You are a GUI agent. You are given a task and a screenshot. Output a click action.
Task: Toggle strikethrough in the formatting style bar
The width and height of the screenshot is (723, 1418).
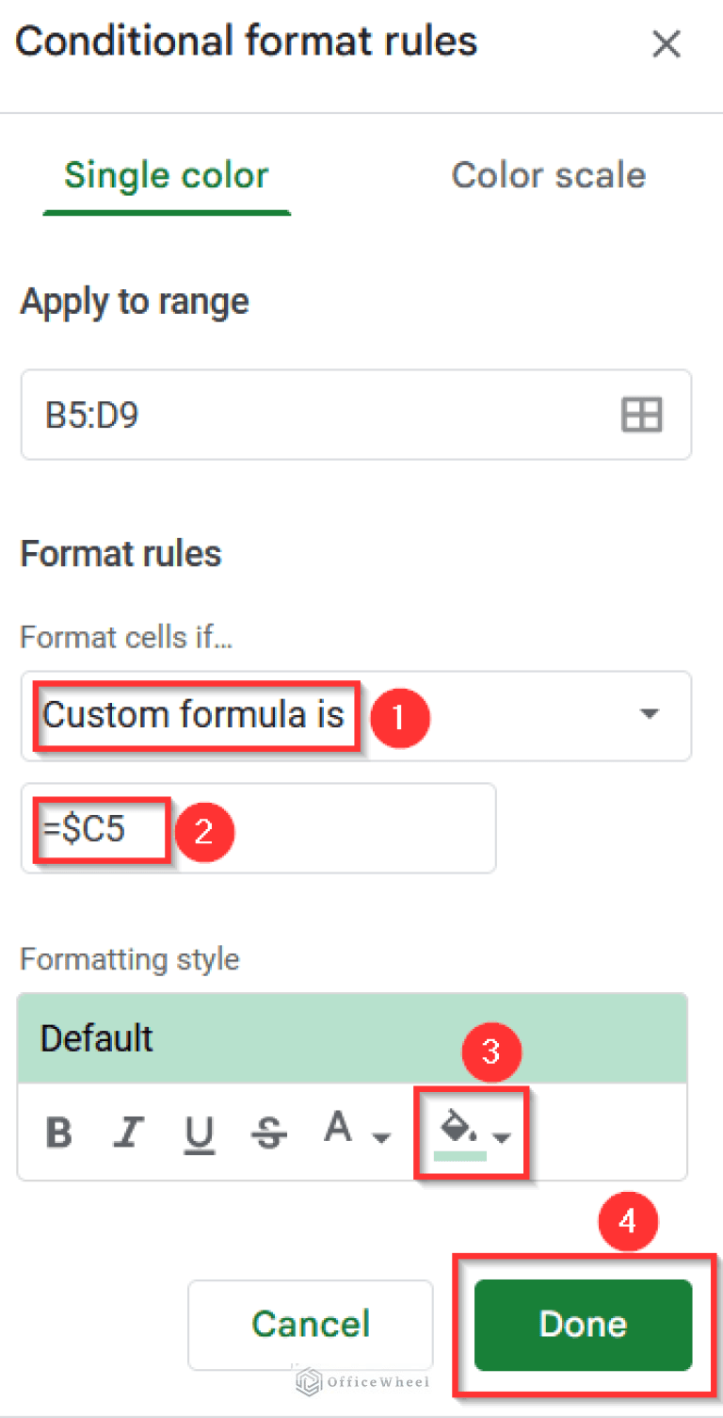(269, 1132)
